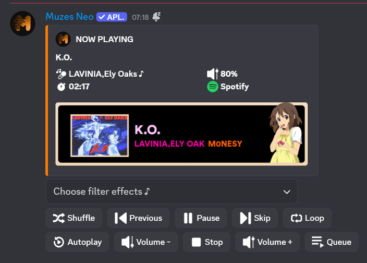Pause the current song
The height and width of the screenshot is (263, 367).
pyautogui.click(x=201, y=218)
